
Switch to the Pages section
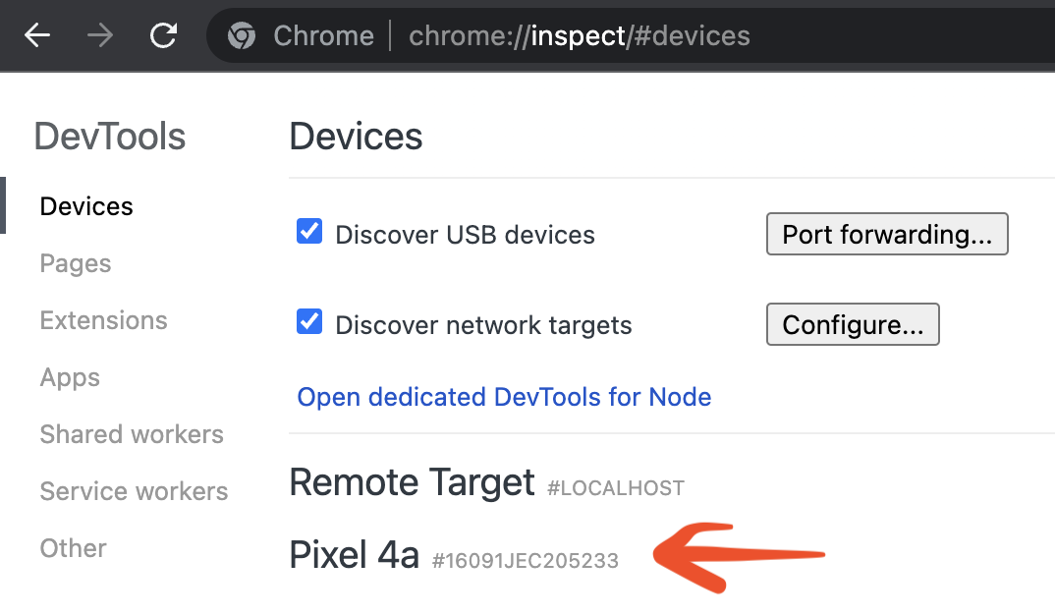coord(75,263)
